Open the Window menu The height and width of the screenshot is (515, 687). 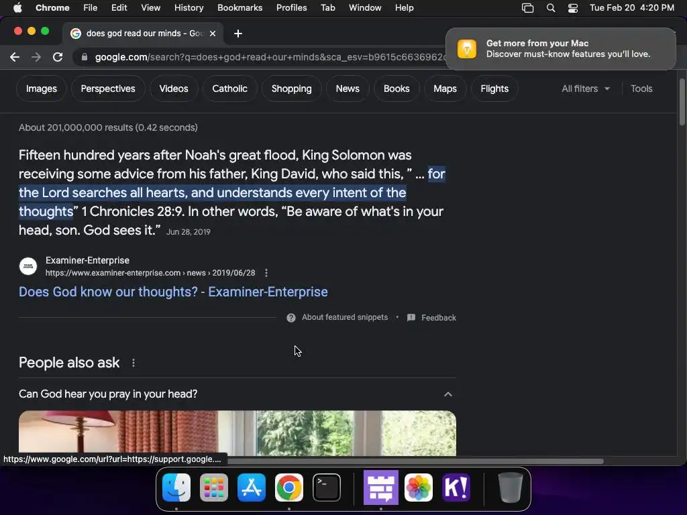point(365,8)
